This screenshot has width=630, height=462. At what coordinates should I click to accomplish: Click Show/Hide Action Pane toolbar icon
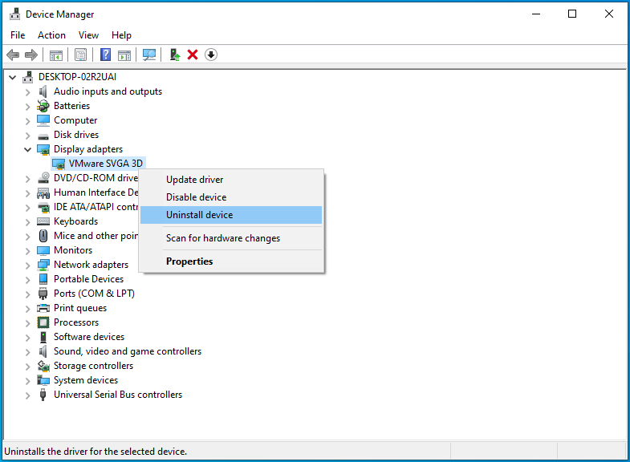[124, 55]
